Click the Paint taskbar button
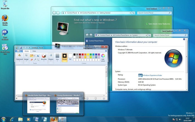This screenshot has width=195, height=122. pyautogui.click(x=62, y=119)
